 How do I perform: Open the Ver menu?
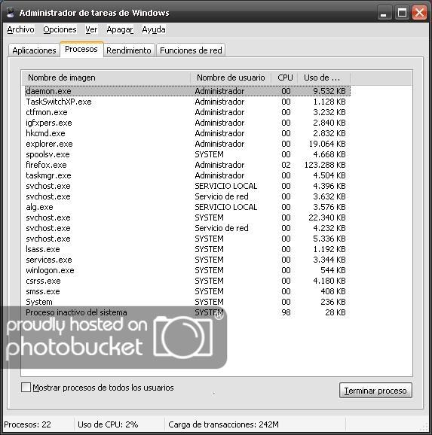(91, 29)
